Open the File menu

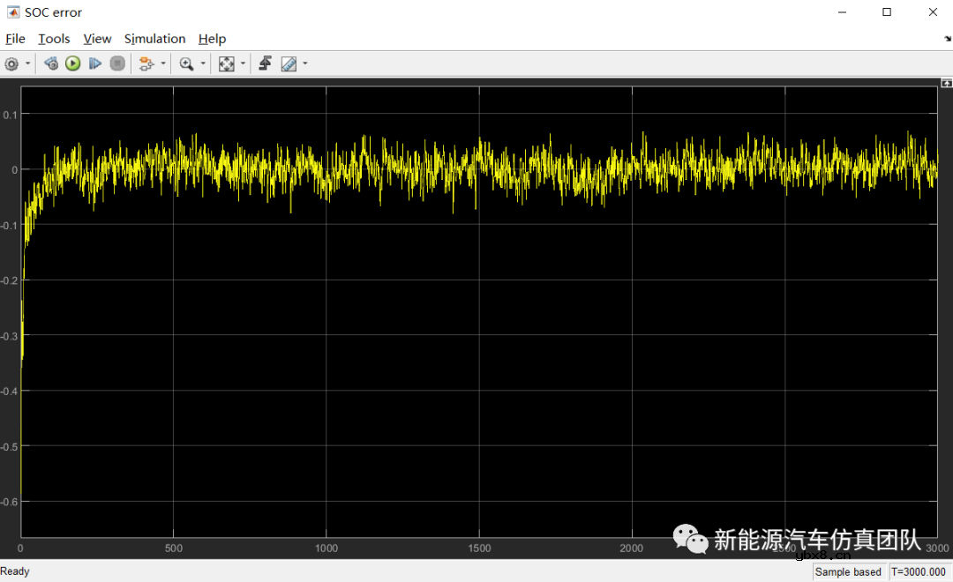pos(15,39)
